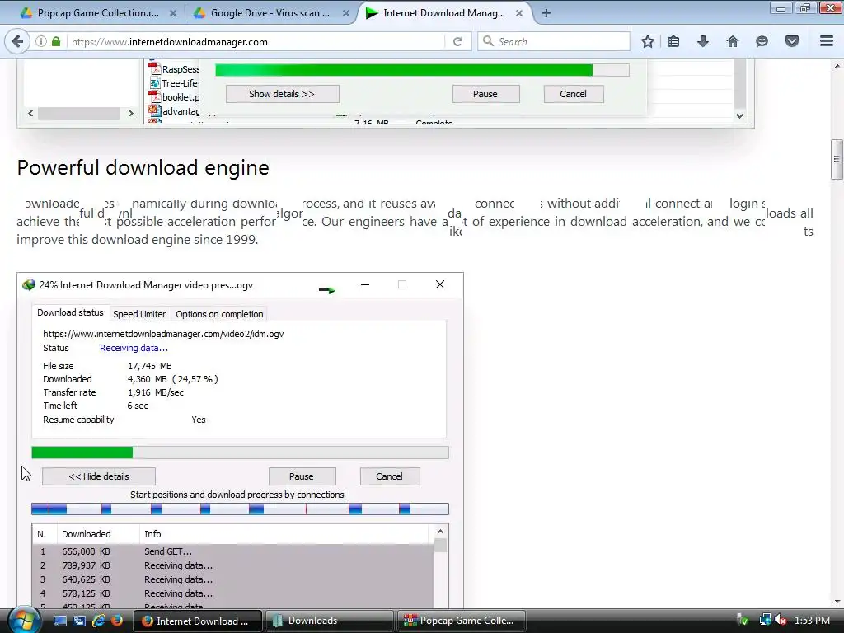Image resolution: width=844 pixels, height=633 pixels.
Task: Click the X in the 24% dialog title
Action: (440, 284)
